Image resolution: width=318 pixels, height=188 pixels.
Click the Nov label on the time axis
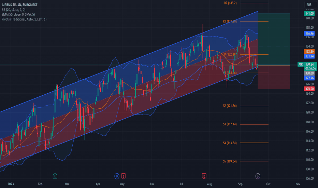pyautogui.click(x=298, y=184)
